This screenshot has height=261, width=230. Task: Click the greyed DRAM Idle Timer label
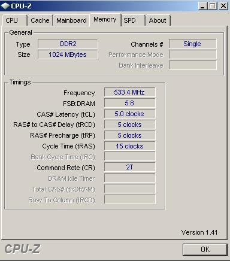click(71, 178)
